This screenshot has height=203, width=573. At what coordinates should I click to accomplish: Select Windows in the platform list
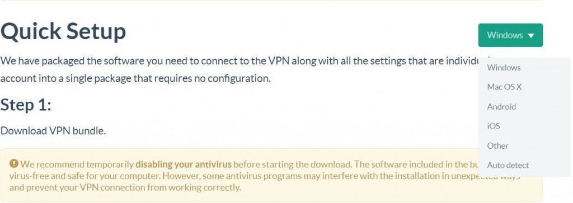click(504, 68)
